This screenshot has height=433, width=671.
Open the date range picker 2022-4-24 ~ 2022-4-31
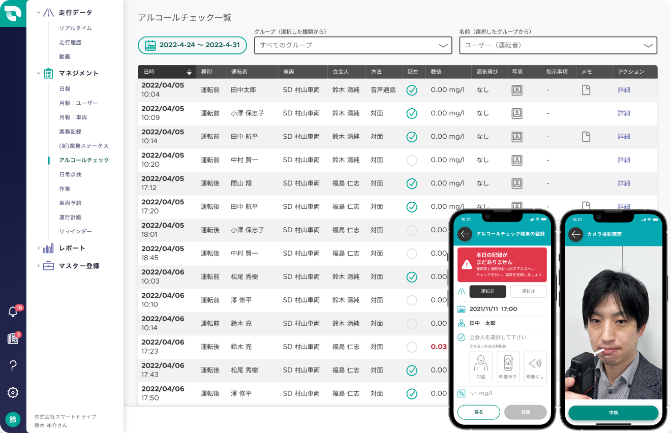pos(192,45)
